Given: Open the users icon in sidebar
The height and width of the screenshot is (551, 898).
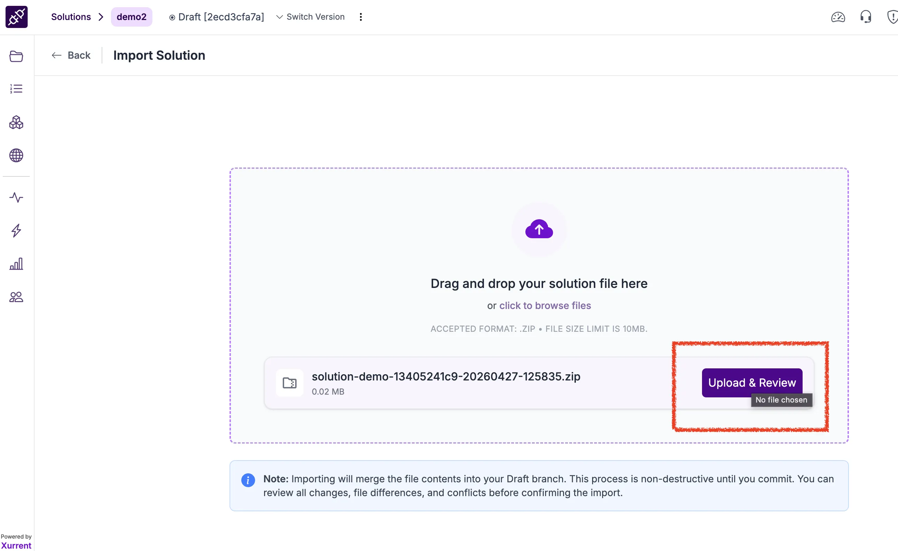Looking at the screenshot, I should point(16,297).
